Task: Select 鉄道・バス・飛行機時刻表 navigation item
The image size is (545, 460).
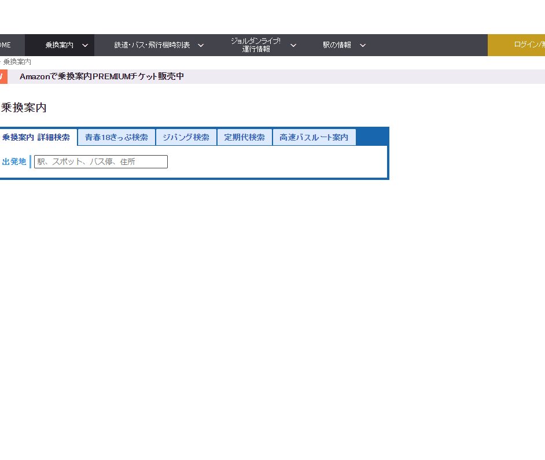Action: (x=152, y=45)
